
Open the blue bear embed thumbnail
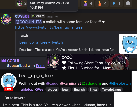pos(128,44)
